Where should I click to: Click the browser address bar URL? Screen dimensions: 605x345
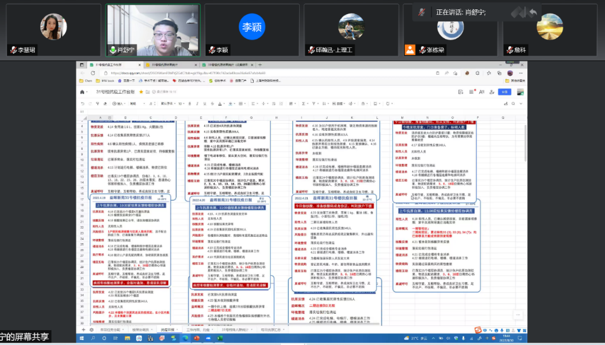tap(188, 73)
